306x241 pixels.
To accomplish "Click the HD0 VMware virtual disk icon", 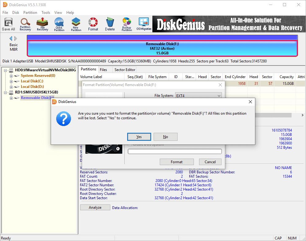I will coord(11,70).
